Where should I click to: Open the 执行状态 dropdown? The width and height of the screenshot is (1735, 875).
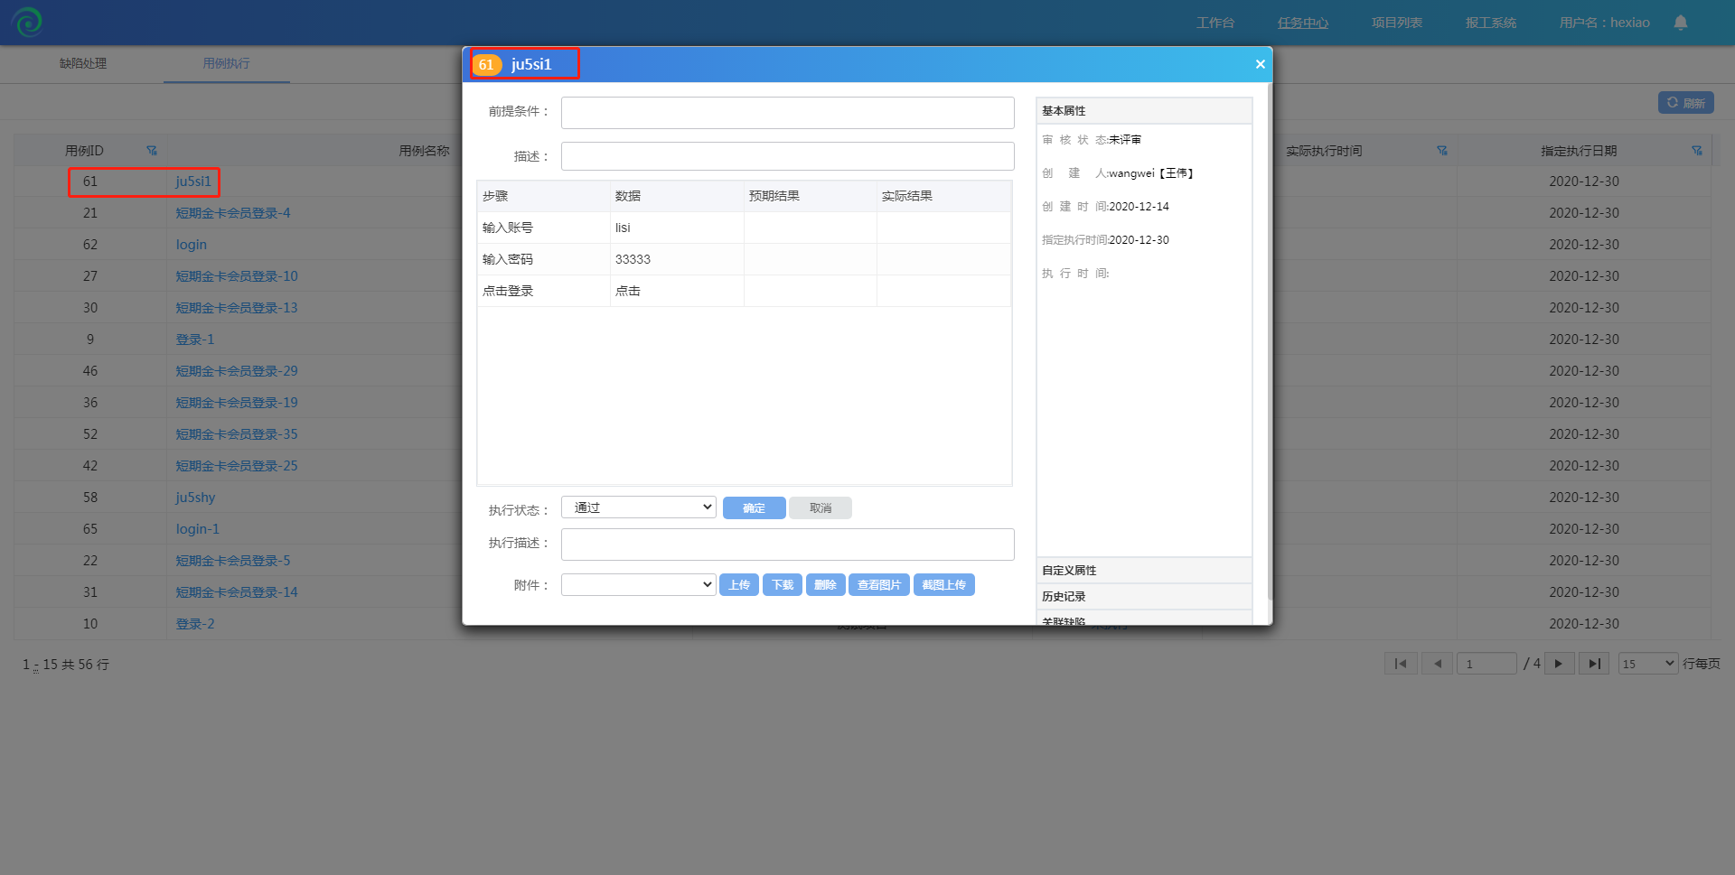tap(638, 507)
